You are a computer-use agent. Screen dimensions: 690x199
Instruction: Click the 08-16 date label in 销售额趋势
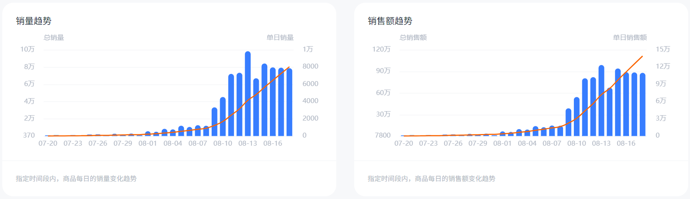626,144
